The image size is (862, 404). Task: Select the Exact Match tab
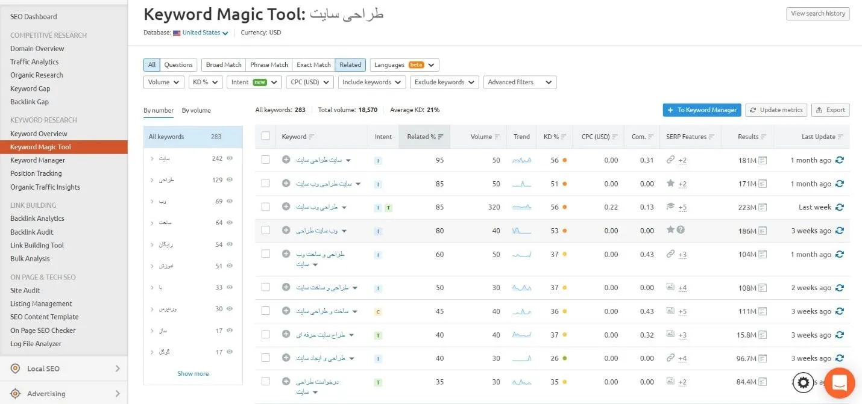click(x=313, y=64)
